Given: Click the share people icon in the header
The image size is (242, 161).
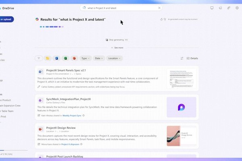Looking at the screenshot, I should pyautogui.click(x=229, y=8).
